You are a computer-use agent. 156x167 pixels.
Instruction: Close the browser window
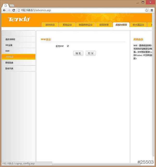151,2
